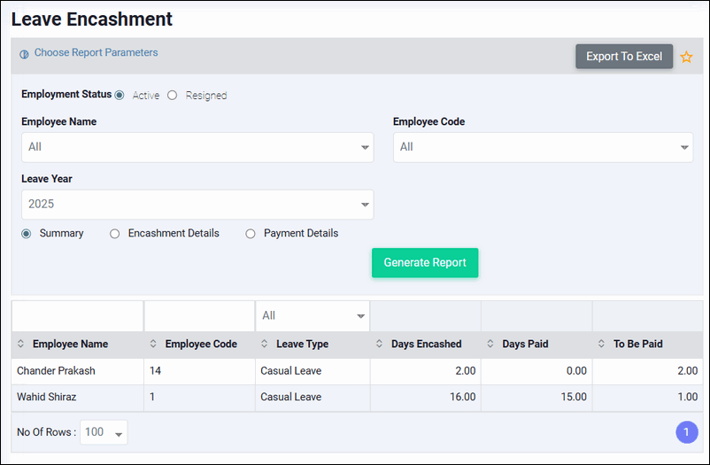Sort by Employee Code column icon
This screenshot has width=710, height=465.
point(154,345)
